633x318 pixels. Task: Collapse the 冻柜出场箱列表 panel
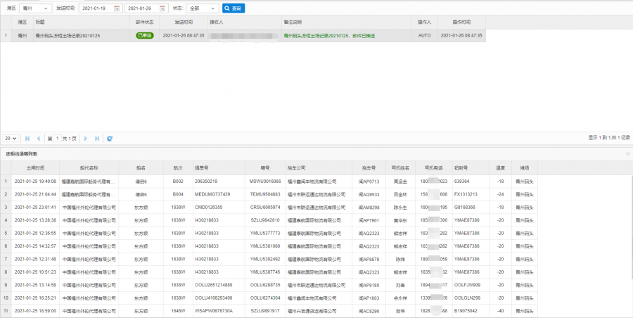pyautogui.click(x=627, y=153)
